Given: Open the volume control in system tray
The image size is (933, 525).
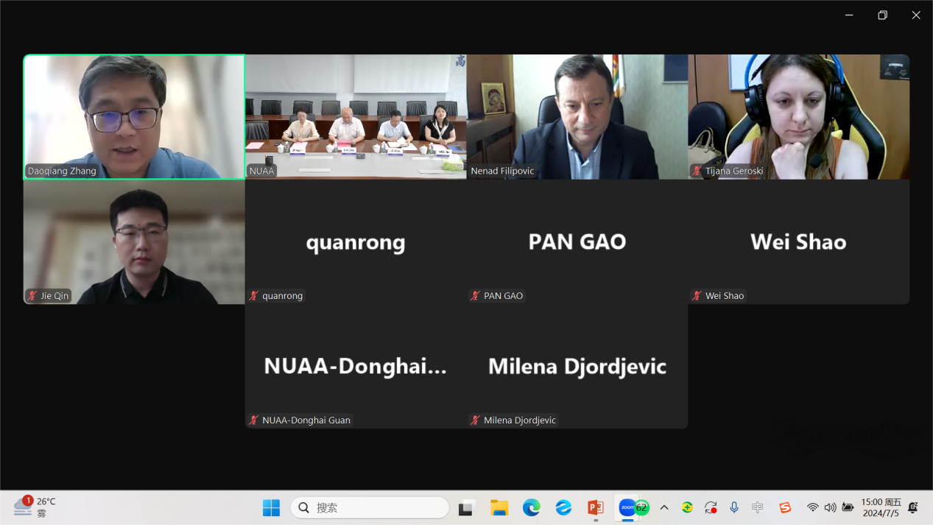Looking at the screenshot, I should pos(830,507).
